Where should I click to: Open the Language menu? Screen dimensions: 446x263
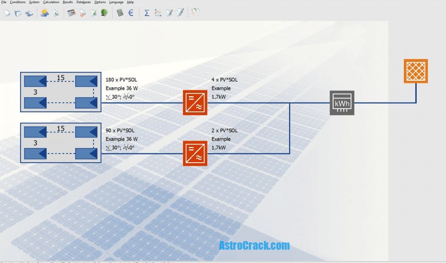pos(116,2)
